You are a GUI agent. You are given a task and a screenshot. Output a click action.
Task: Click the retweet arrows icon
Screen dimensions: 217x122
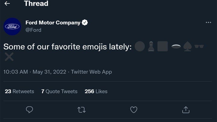click(x=81, y=110)
